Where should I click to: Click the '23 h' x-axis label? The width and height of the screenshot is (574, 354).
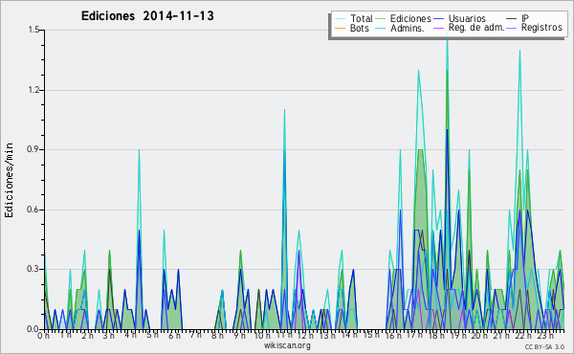pos(544,335)
